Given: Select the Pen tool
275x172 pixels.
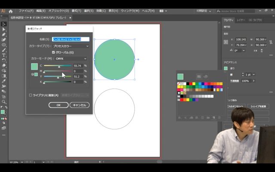Looking at the screenshot, I should coord(3,34).
